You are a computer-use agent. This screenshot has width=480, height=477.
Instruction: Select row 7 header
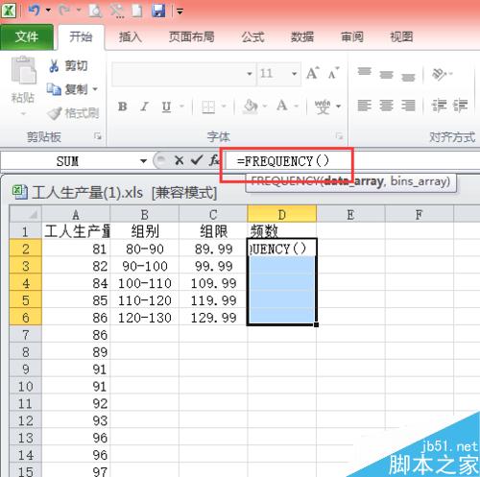pyautogui.click(x=26, y=335)
